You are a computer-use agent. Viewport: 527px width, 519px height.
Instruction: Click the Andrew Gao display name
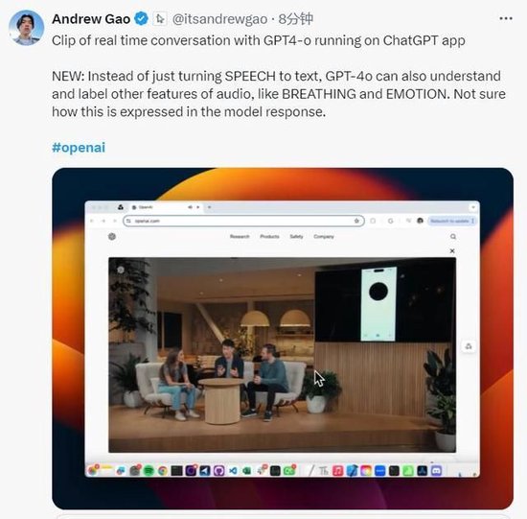(x=91, y=19)
